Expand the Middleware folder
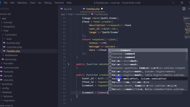The image size is (190, 107). pos(3,55)
